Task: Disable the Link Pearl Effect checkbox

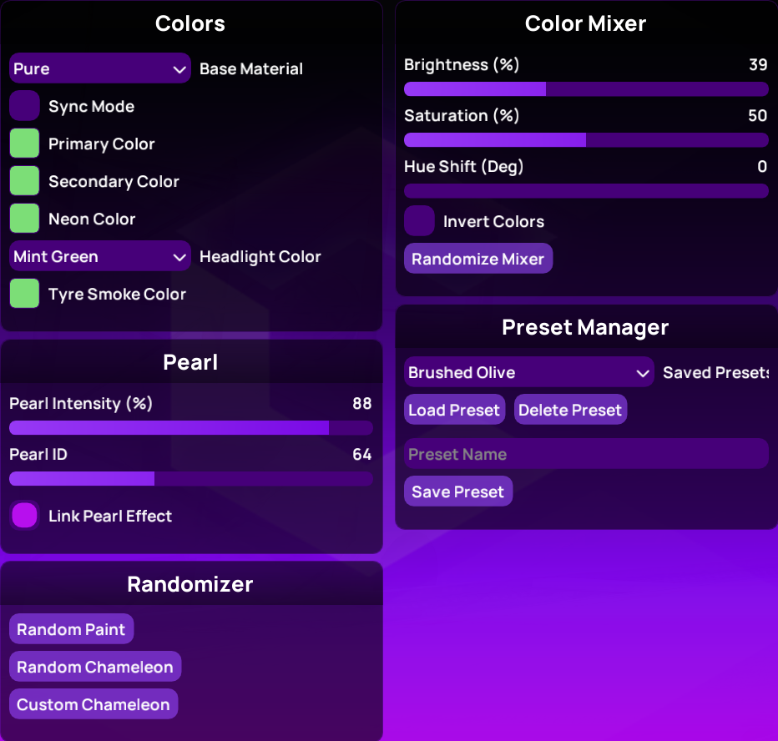Action: [x=24, y=516]
